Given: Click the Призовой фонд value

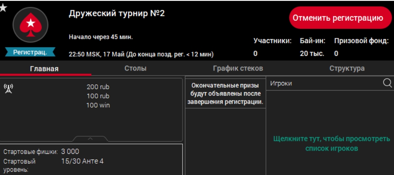Looking at the screenshot, I should 336,53.
